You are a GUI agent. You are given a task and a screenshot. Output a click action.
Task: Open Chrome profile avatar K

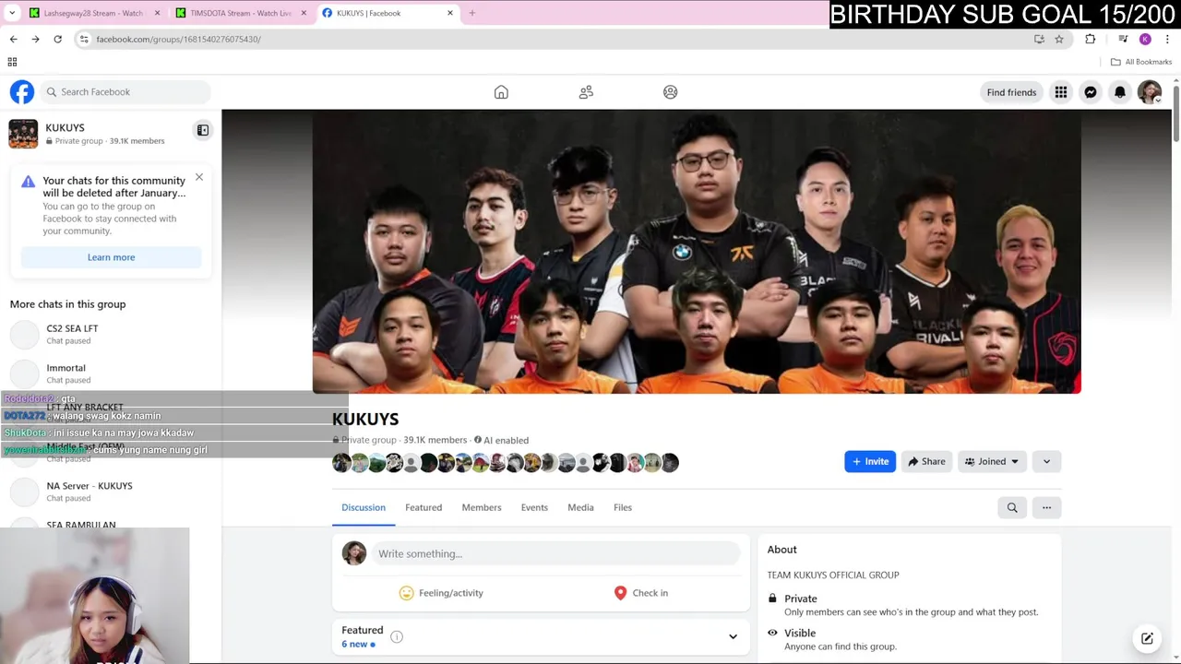click(1145, 39)
